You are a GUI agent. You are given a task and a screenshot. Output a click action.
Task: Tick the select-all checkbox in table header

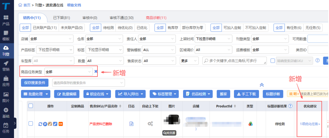point(30,106)
